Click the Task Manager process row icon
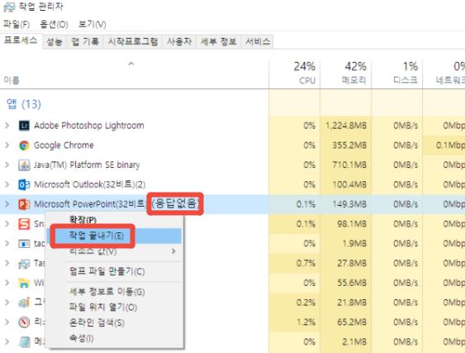 coord(24,264)
